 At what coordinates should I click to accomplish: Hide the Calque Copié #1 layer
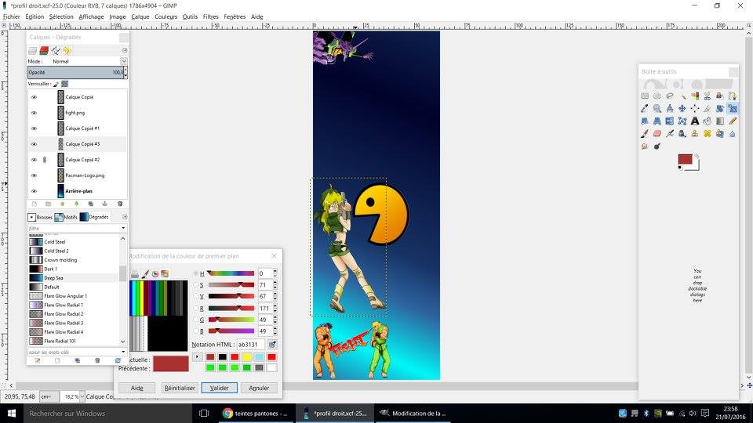[34, 128]
